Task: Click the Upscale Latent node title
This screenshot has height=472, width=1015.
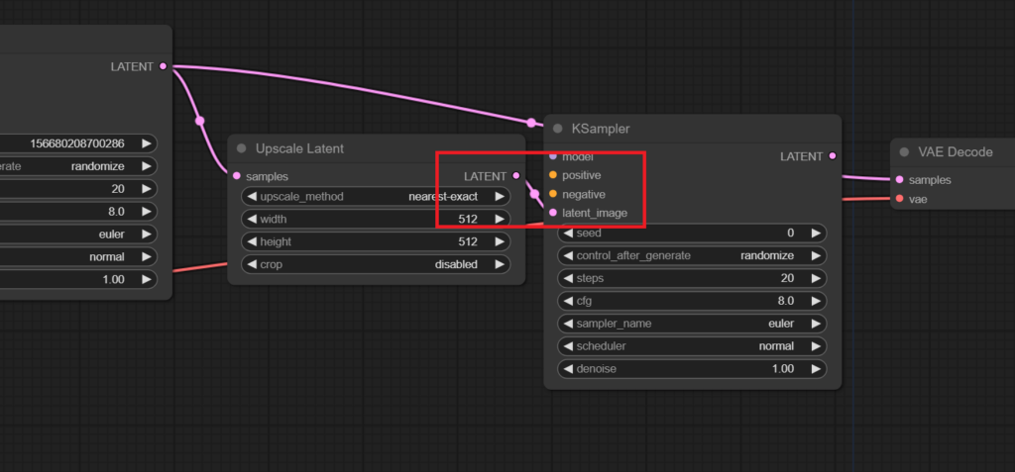Action: click(x=300, y=148)
